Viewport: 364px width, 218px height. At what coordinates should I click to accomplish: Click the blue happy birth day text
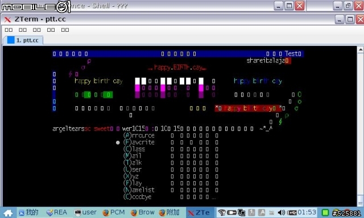(258, 81)
